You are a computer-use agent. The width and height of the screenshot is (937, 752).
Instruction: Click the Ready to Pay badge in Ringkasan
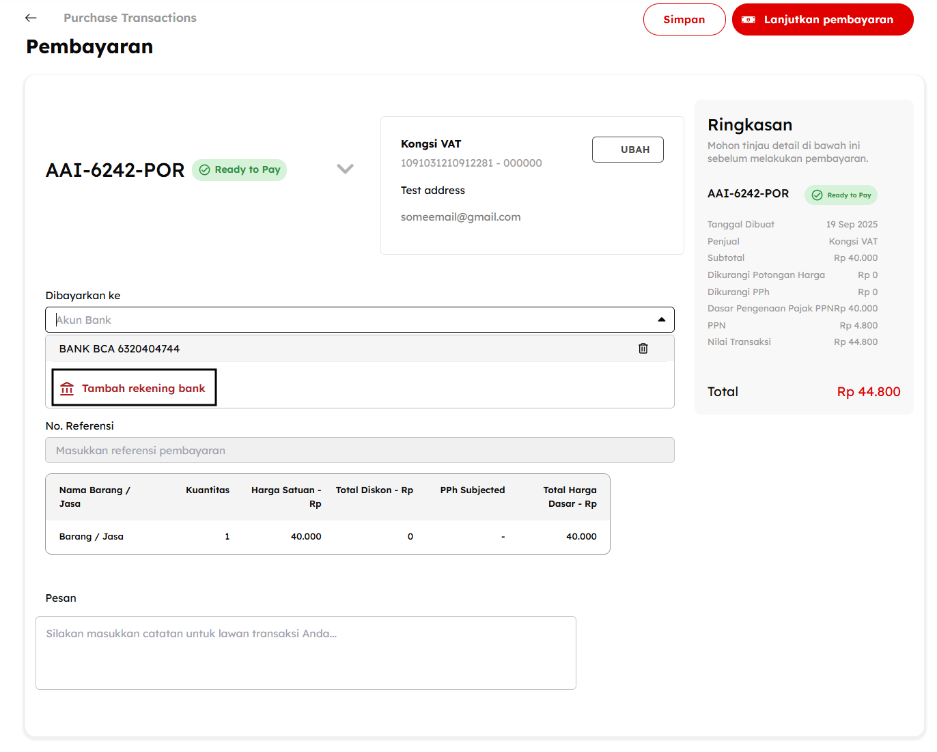click(841, 195)
